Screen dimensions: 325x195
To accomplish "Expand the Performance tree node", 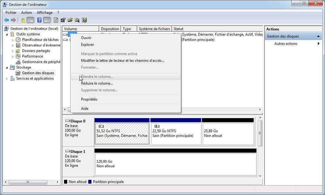I will pyautogui.click(x=13, y=57).
